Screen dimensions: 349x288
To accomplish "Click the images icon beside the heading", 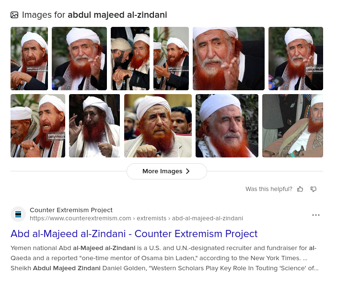I will point(14,15).
